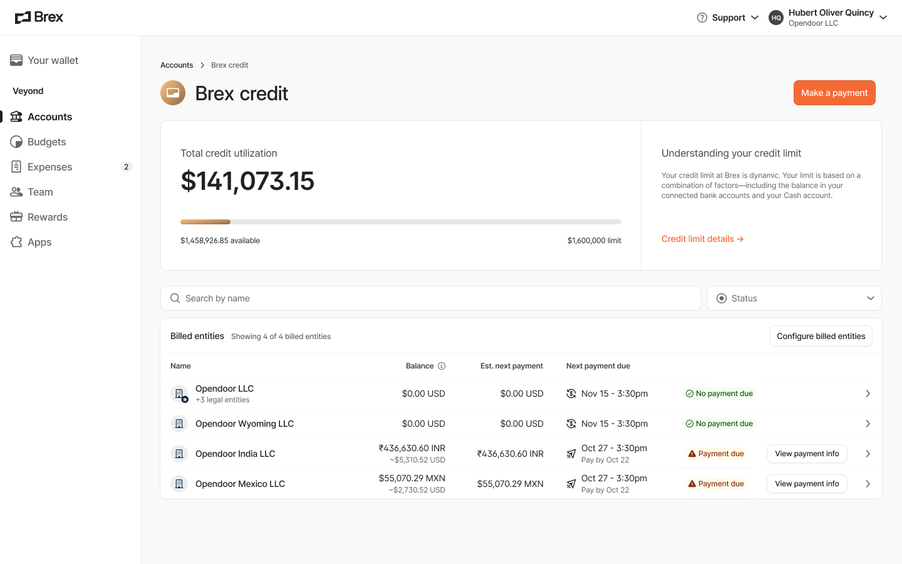
Task: Click the Brex logo
Action: [39, 17]
